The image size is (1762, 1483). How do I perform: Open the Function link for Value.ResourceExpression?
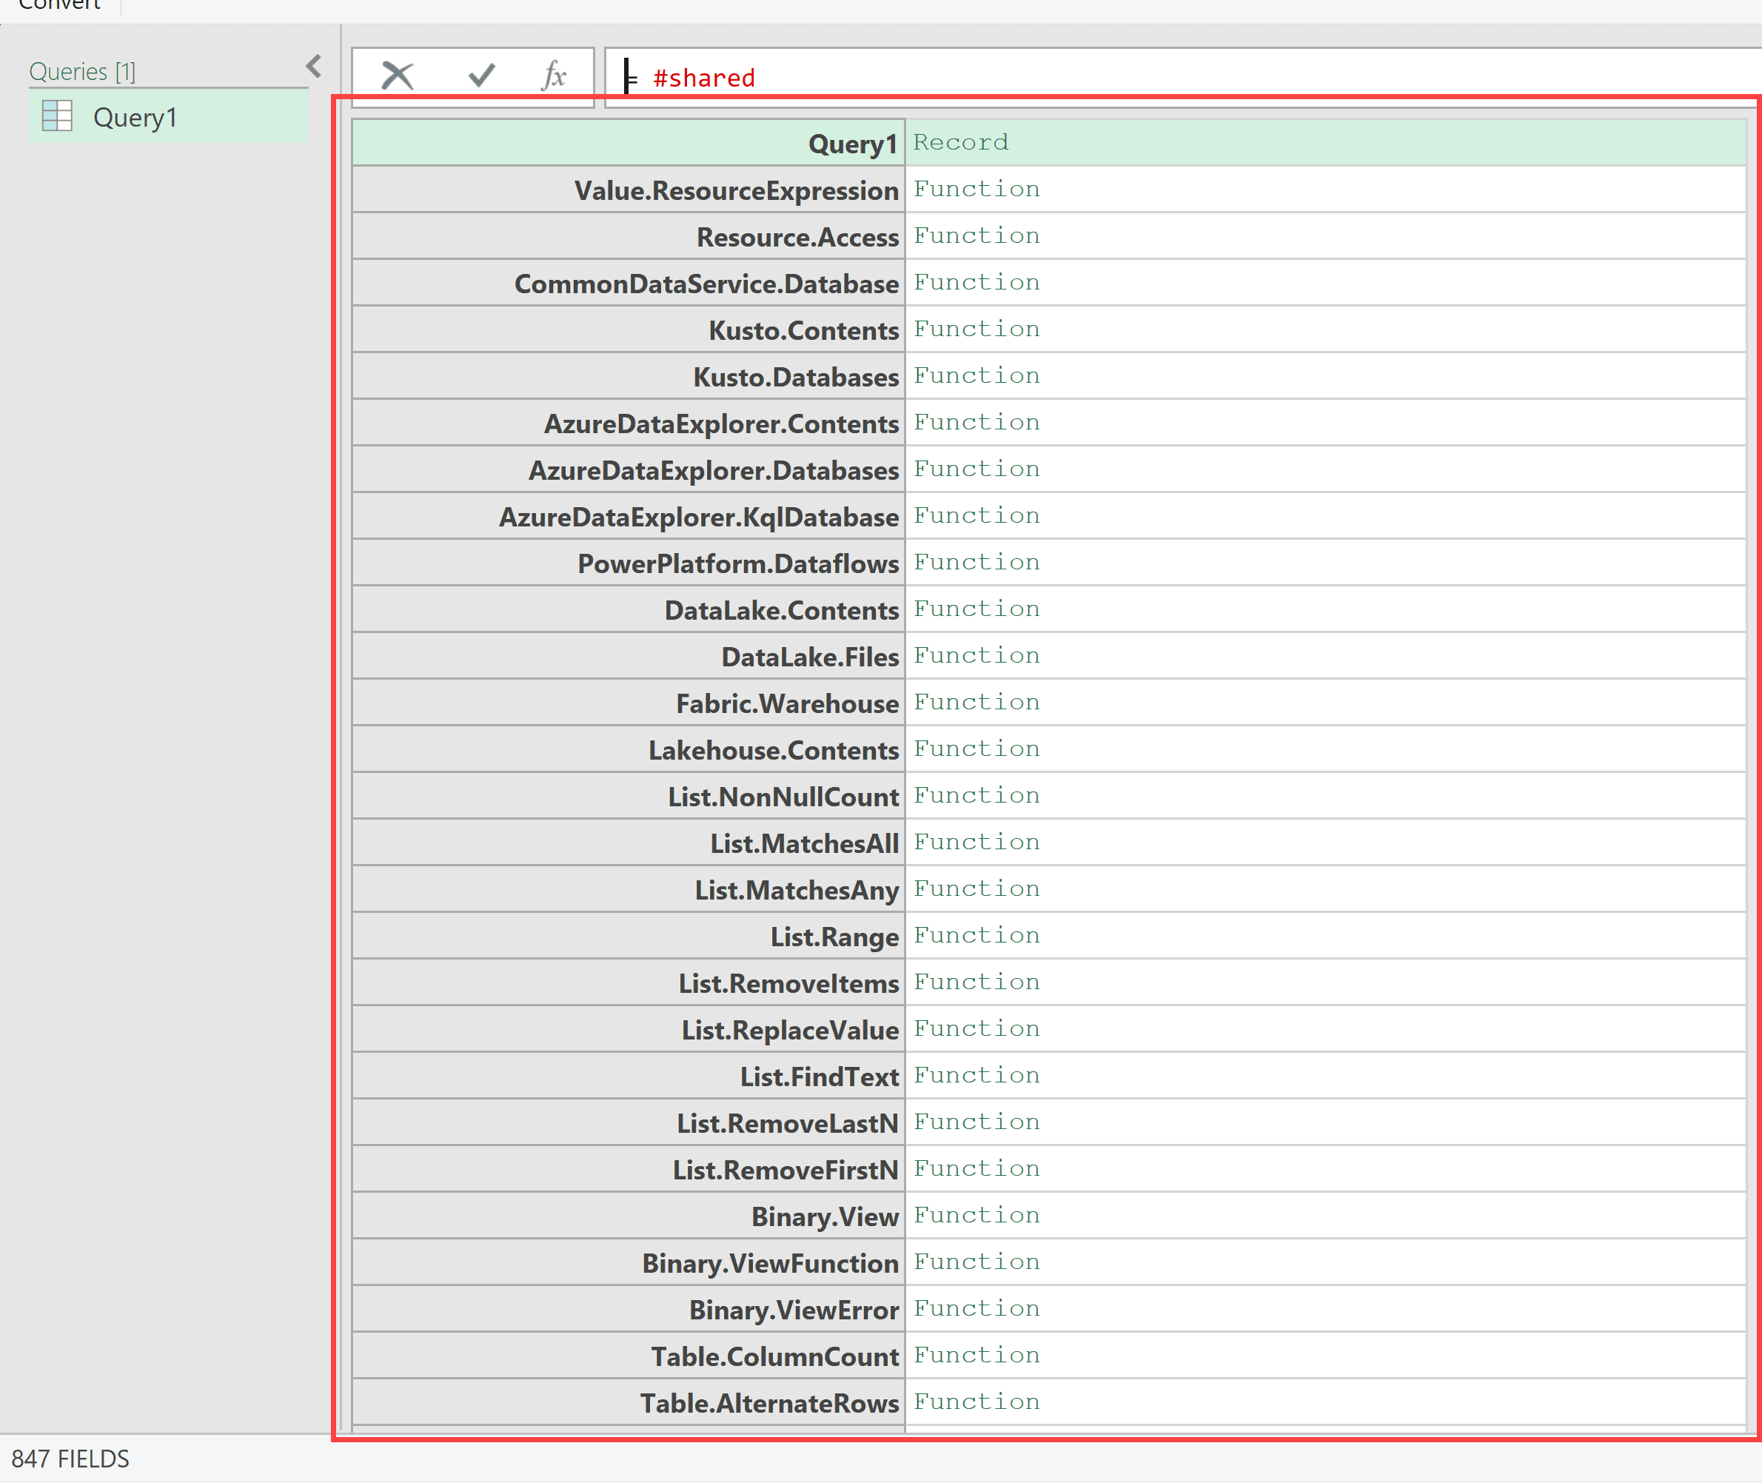coord(977,189)
